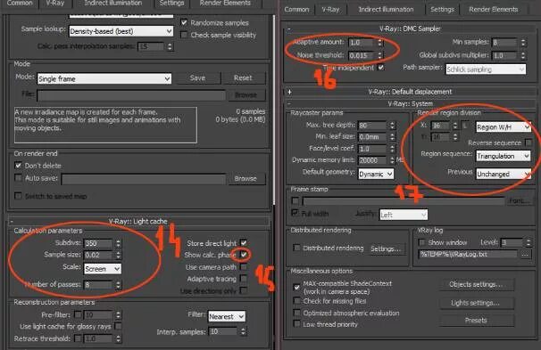Open the Mode Single frame dropdown
This screenshot has width=541, height=350.
click(x=104, y=78)
